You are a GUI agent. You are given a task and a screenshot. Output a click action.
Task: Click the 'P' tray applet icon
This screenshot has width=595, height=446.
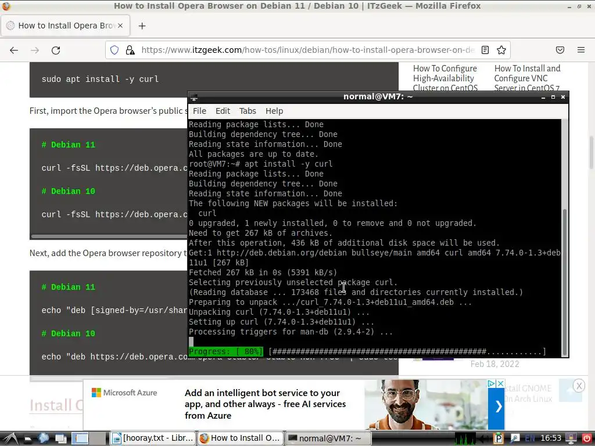pos(498,438)
